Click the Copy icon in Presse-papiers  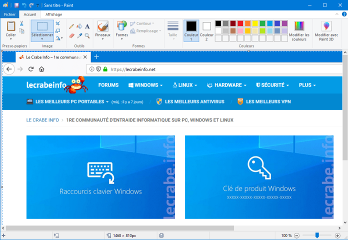coord(21,31)
